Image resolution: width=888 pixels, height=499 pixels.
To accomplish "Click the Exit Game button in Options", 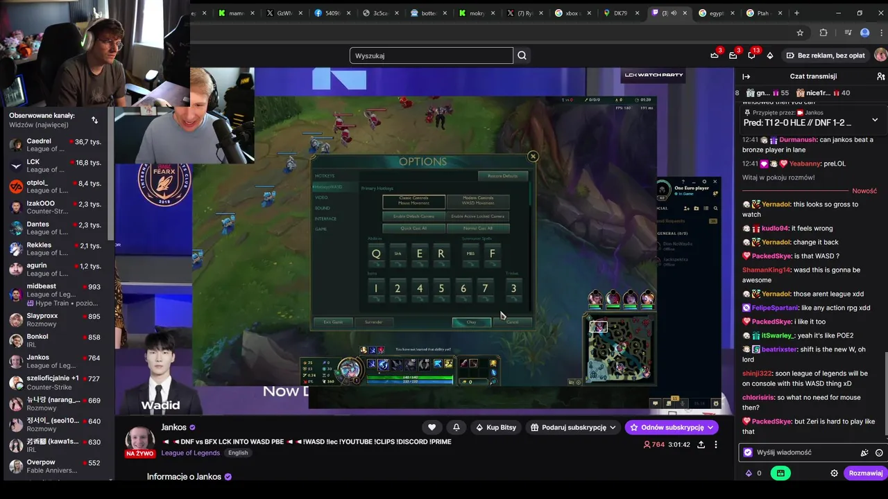I will pos(333,322).
